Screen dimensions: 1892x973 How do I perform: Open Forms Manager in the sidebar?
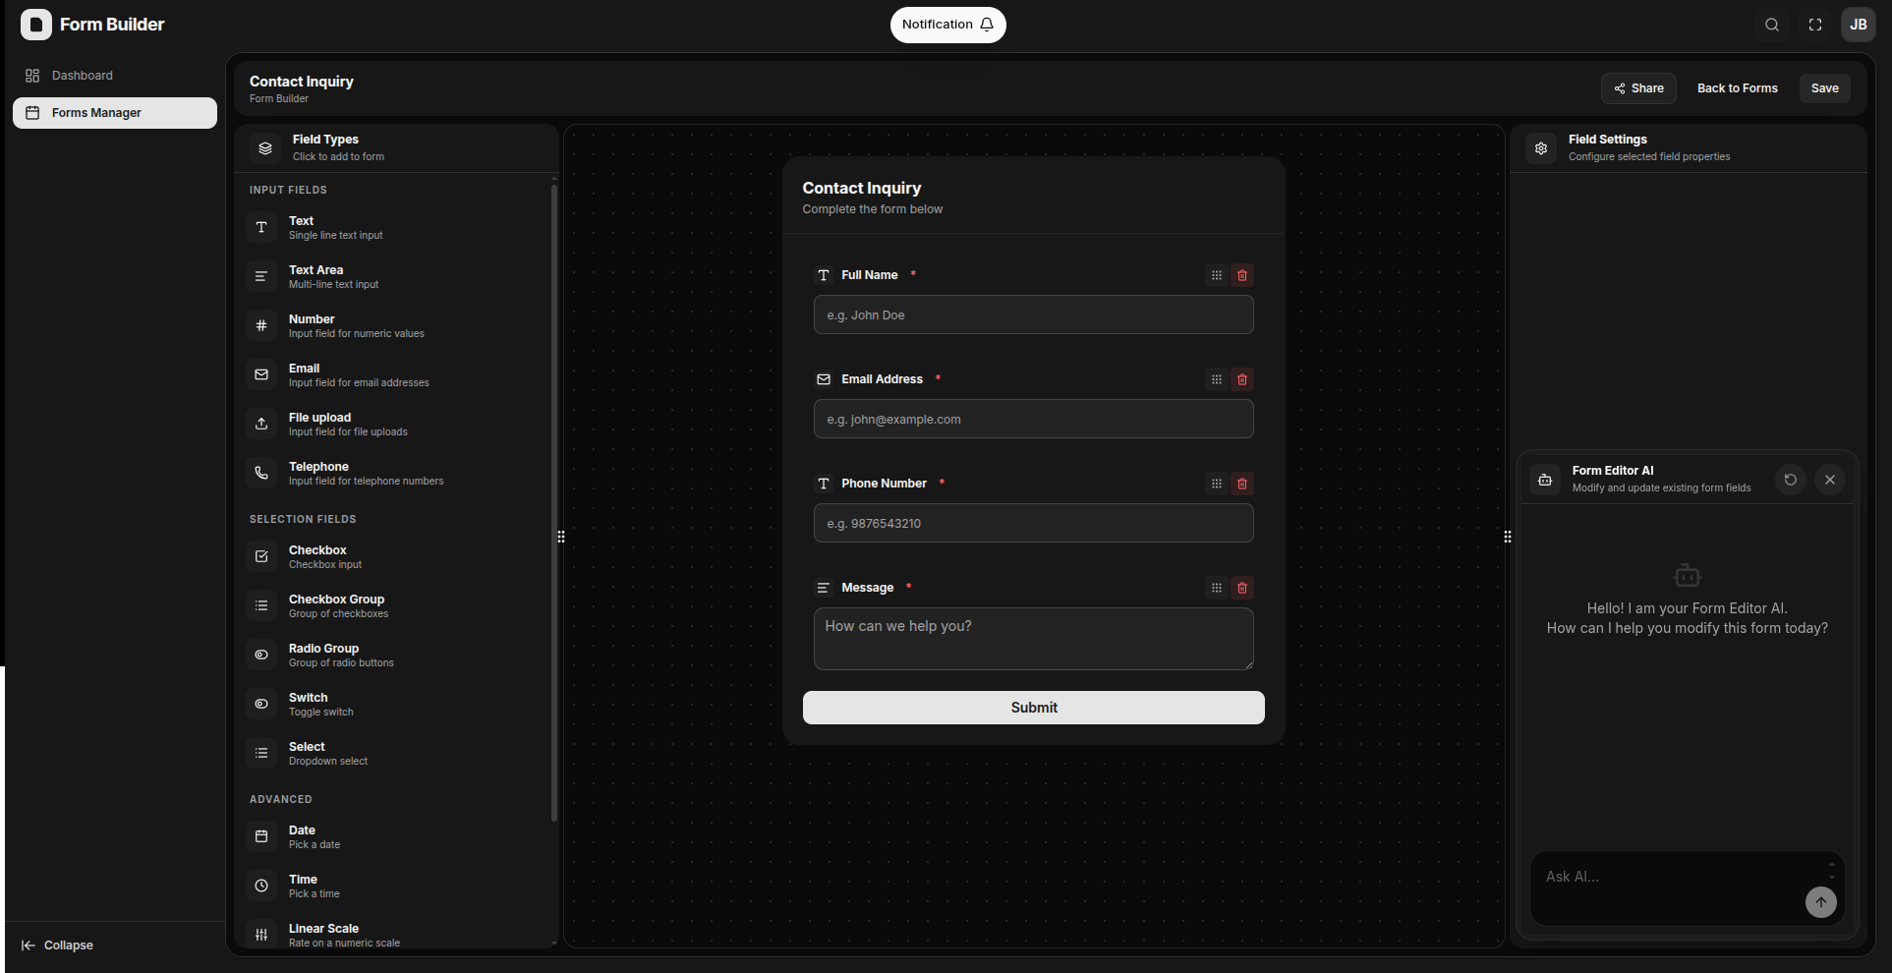pos(115,113)
